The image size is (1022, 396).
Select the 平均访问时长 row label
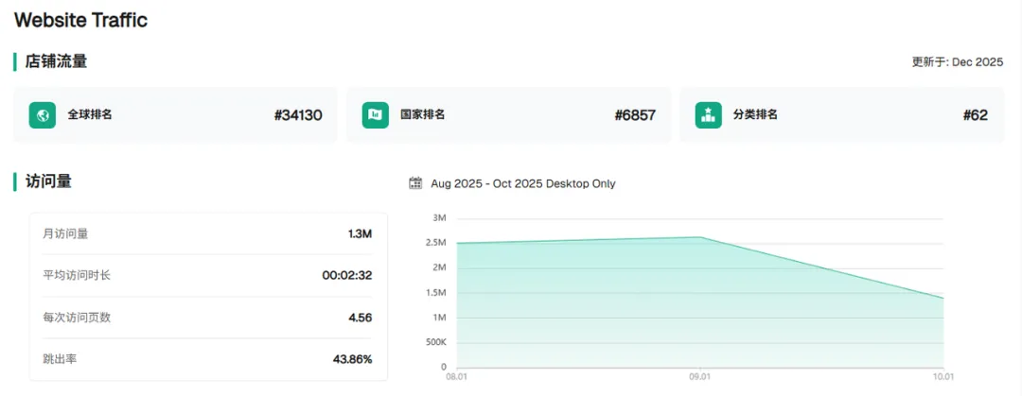pyautogui.click(x=77, y=275)
